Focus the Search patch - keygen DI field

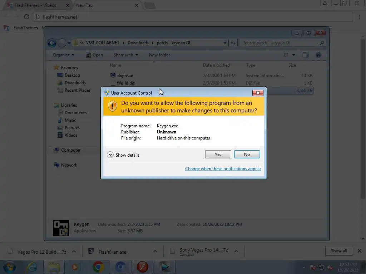point(283,43)
